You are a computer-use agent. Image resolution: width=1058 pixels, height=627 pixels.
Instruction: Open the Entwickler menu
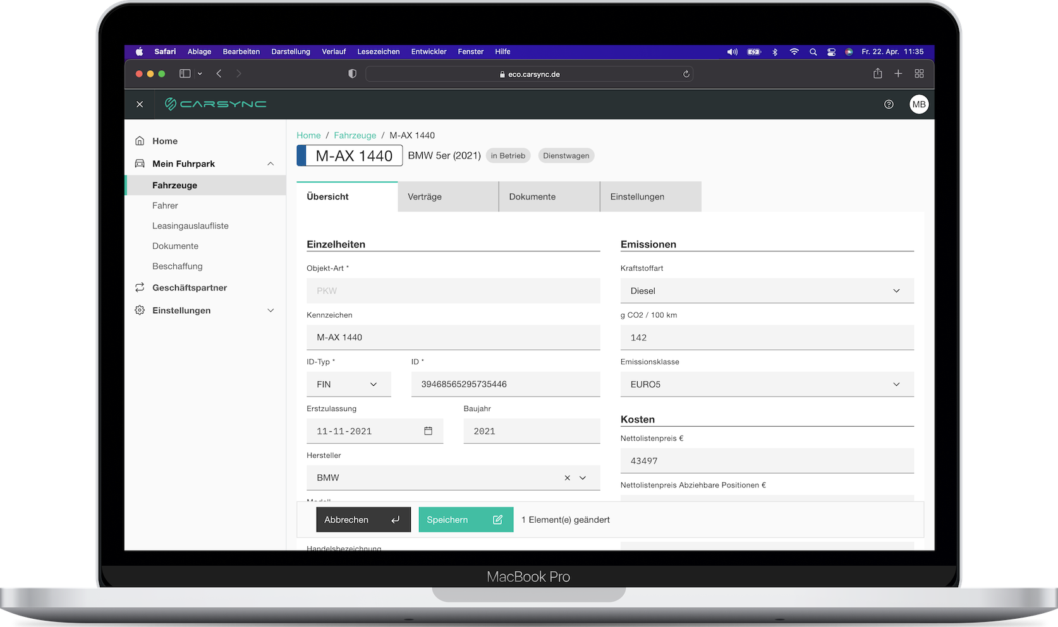[x=429, y=52]
